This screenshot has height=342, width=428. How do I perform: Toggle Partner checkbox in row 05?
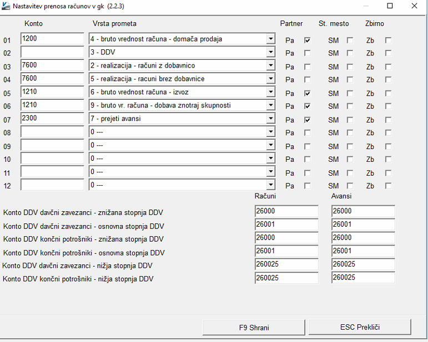tap(307, 93)
